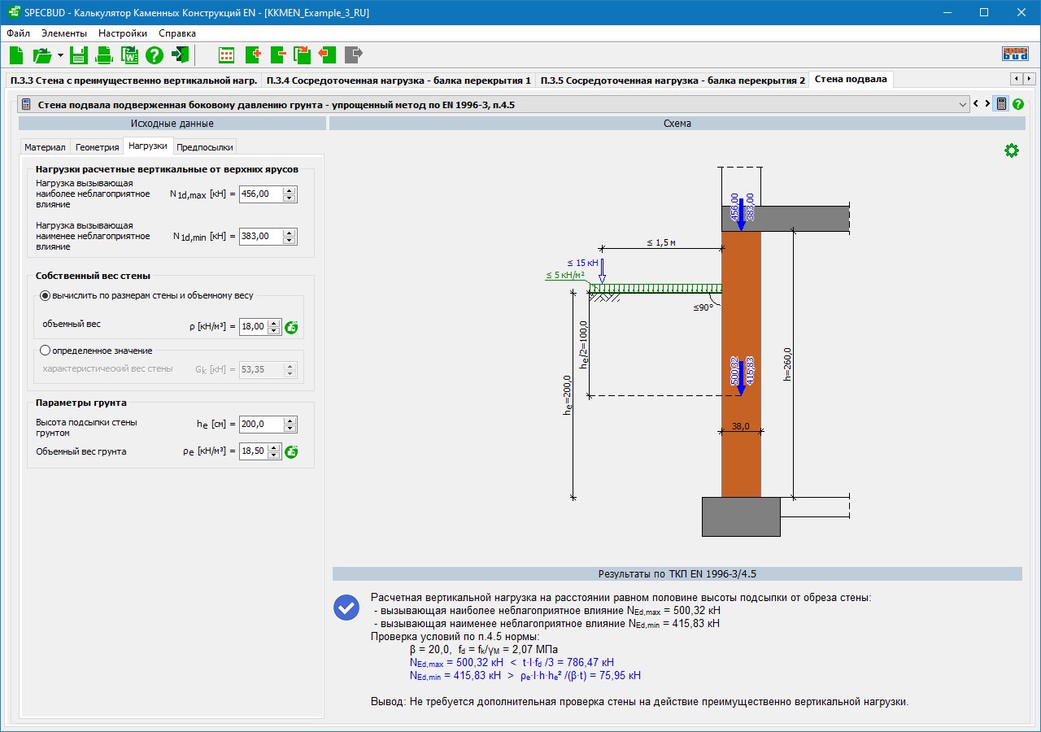This screenshot has height=732, width=1041.
Task: Open the Настройки menu
Action: (123, 33)
